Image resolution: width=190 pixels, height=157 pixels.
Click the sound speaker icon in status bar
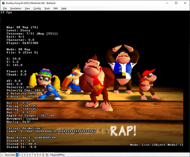tap(43, 155)
